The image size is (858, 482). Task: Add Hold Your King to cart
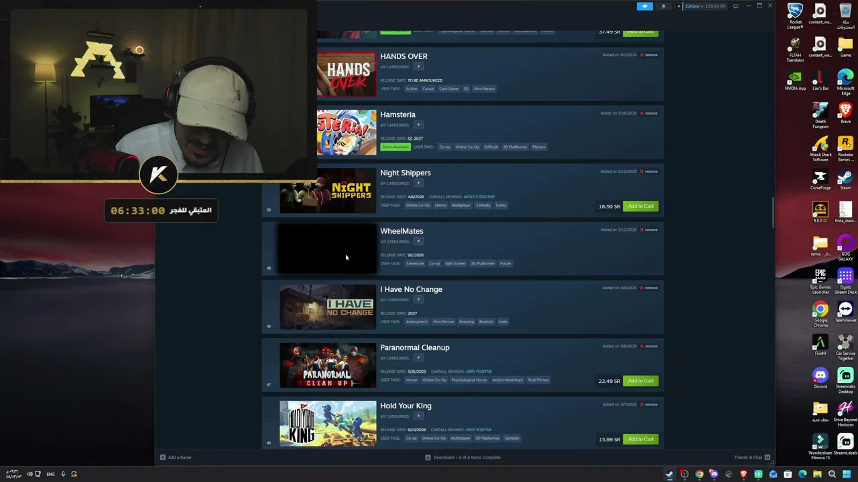(641, 439)
